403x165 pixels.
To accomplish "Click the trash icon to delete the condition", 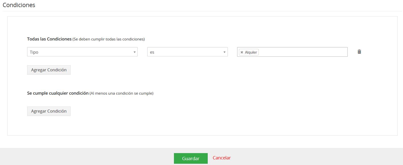I will 359,52.
